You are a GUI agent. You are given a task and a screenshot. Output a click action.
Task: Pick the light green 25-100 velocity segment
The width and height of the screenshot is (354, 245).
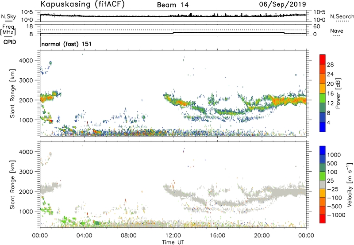point(323,176)
